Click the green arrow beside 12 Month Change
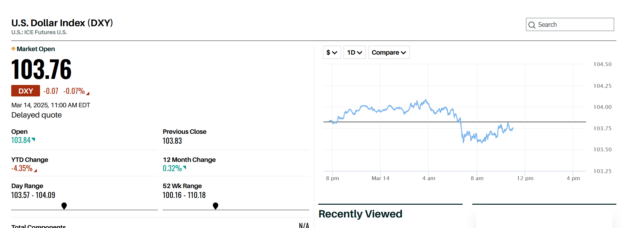Screen dimensions: 641x228 click(185, 167)
